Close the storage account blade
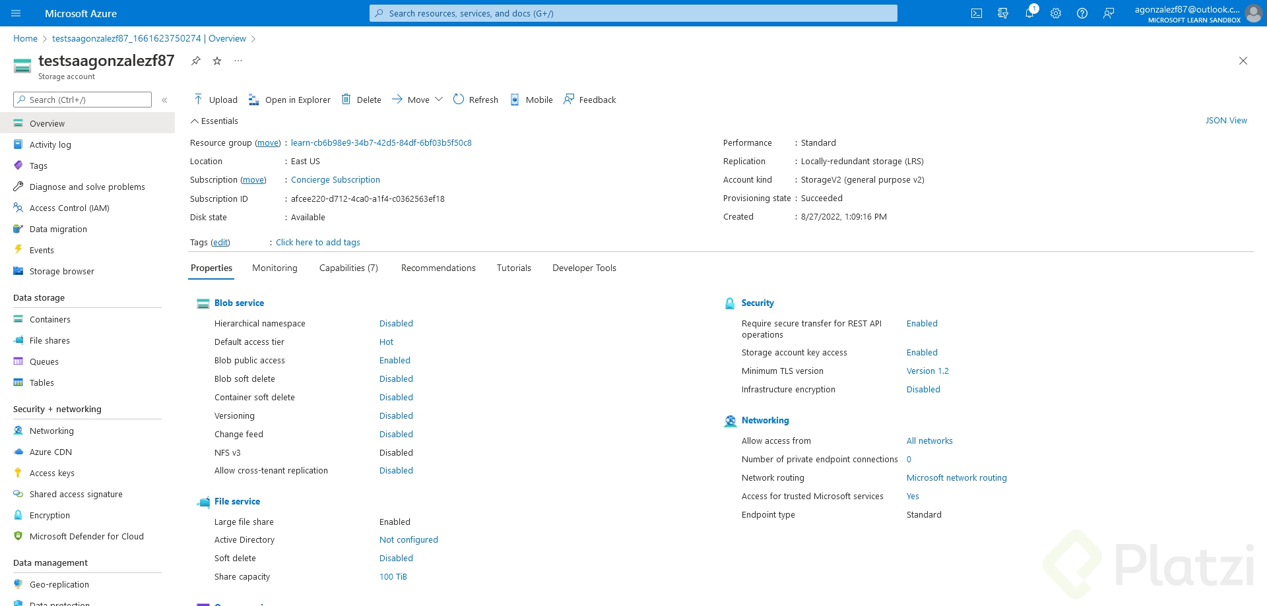 click(x=1243, y=61)
